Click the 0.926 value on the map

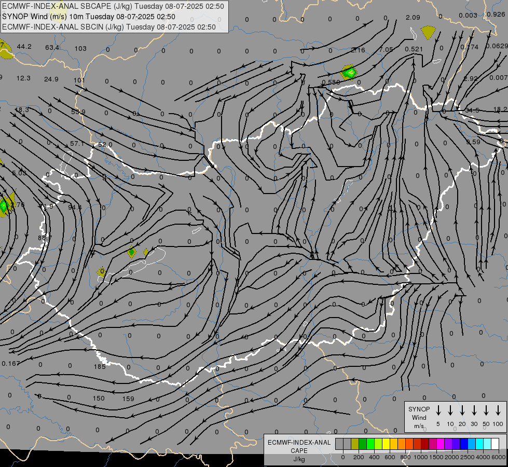(x=496, y=14)
